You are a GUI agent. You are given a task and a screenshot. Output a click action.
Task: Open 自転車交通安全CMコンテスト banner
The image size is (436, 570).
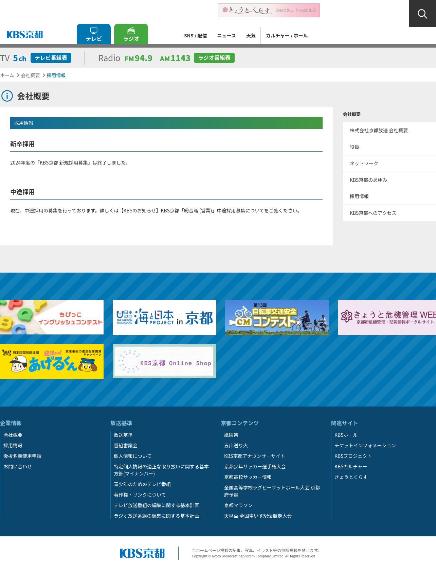pyautogui.click(x=277, y=317)
